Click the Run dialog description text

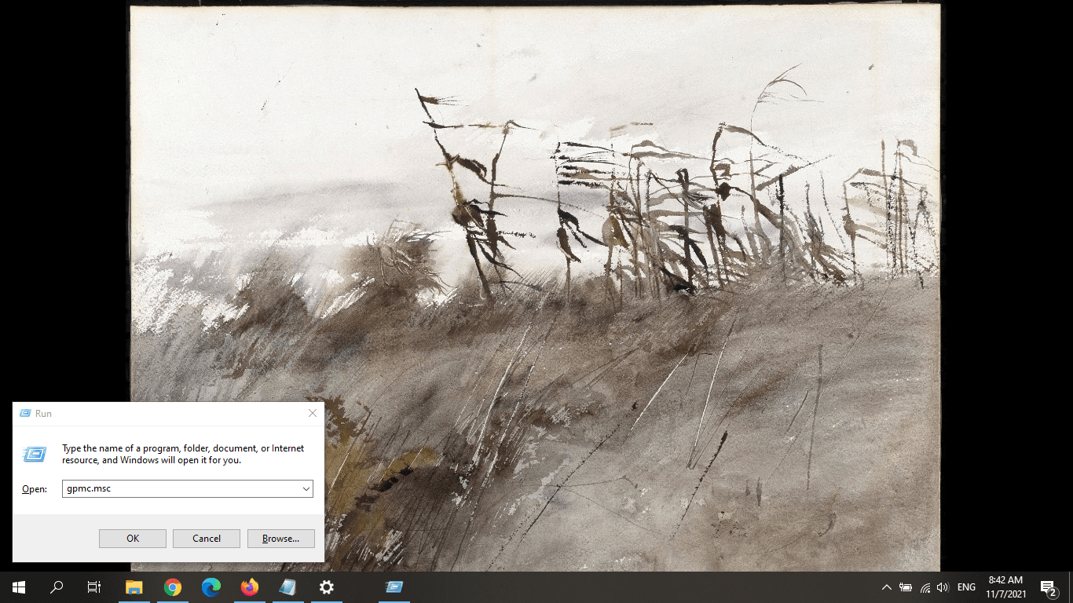[x=183, y=454]
